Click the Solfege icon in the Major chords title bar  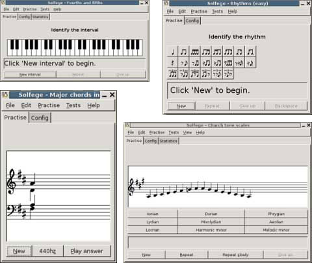point(5,95)
